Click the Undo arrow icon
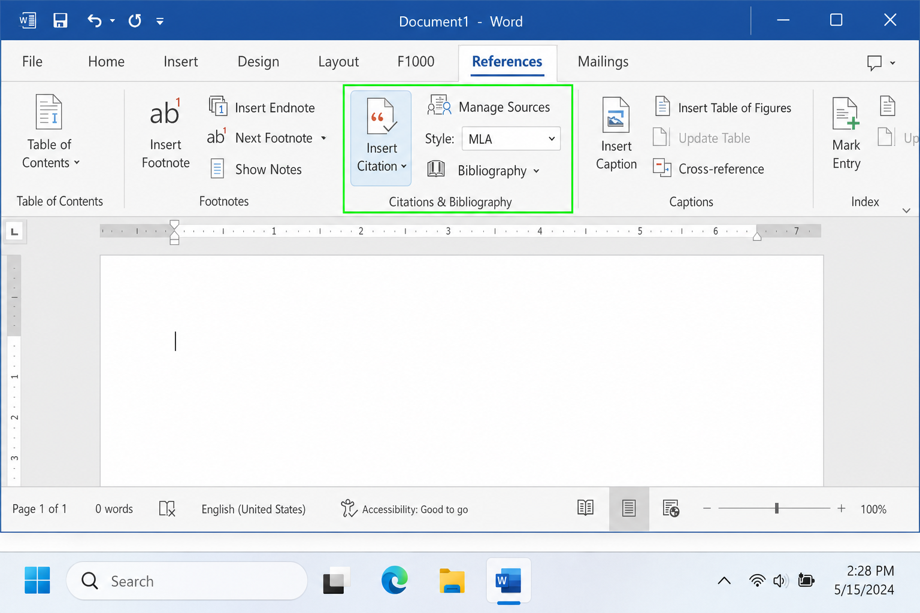This screenshot has width=920, height=613. tap(95, 21)
